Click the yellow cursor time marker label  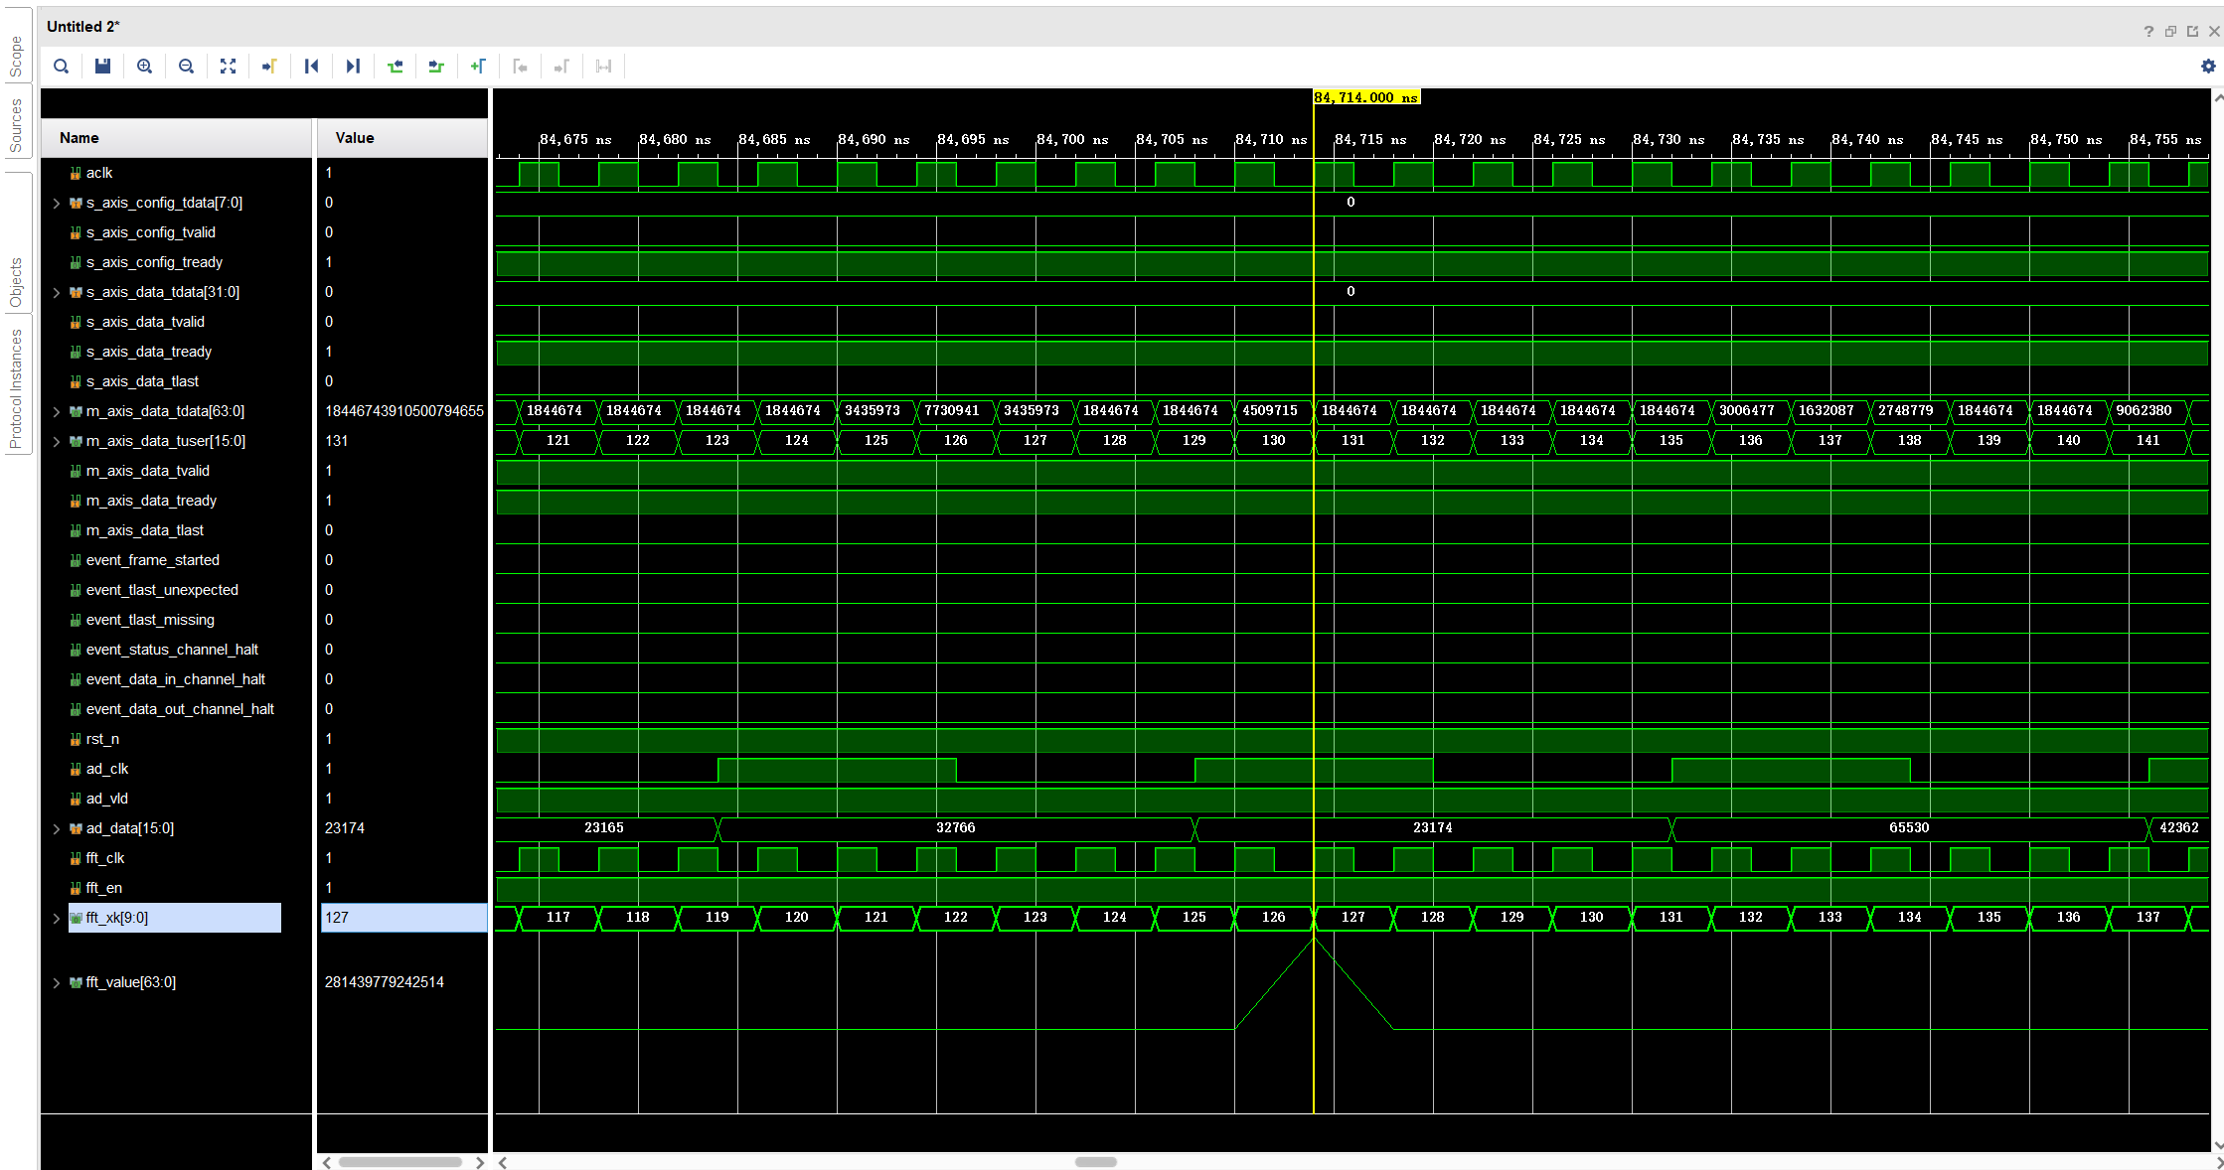(1366, 97)
